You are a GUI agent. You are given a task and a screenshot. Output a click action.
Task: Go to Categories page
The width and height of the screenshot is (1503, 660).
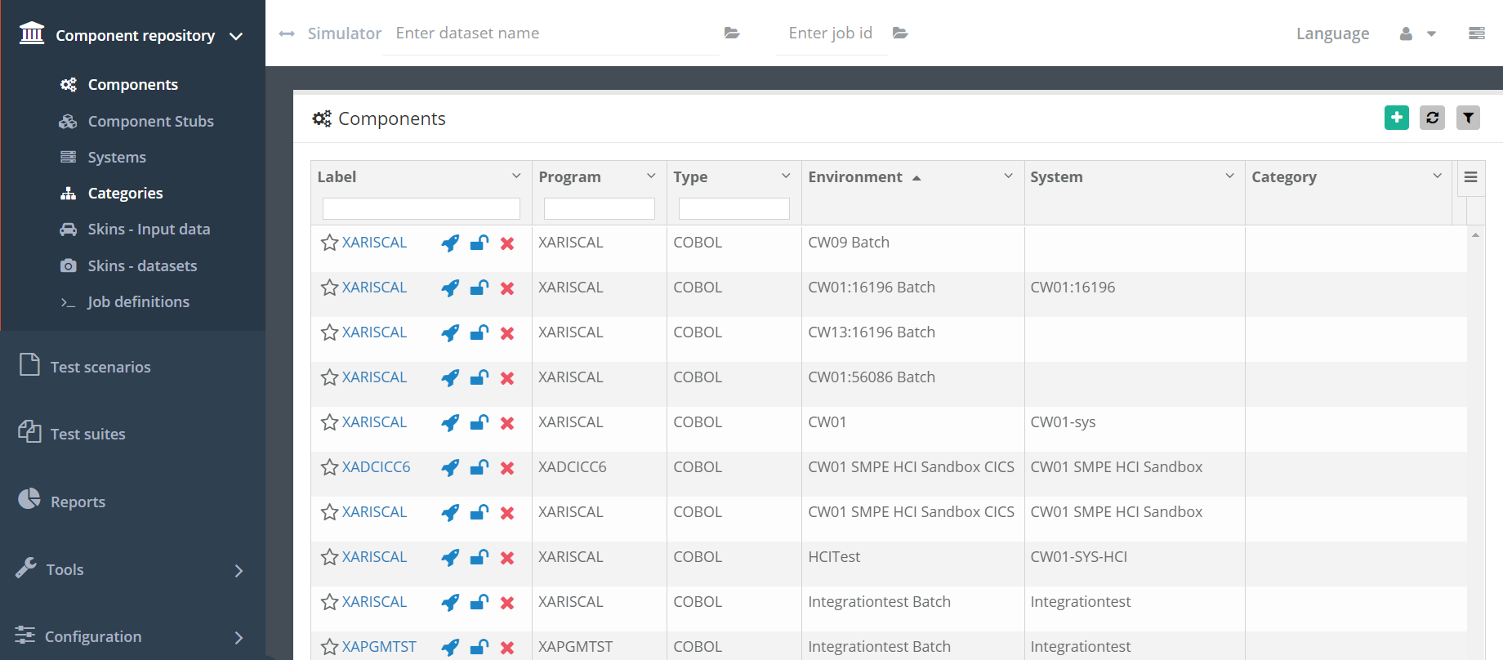(x=125, y=193)
